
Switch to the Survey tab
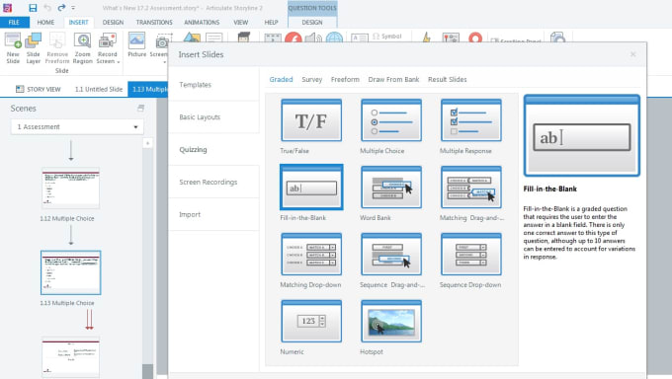[311, 79]
